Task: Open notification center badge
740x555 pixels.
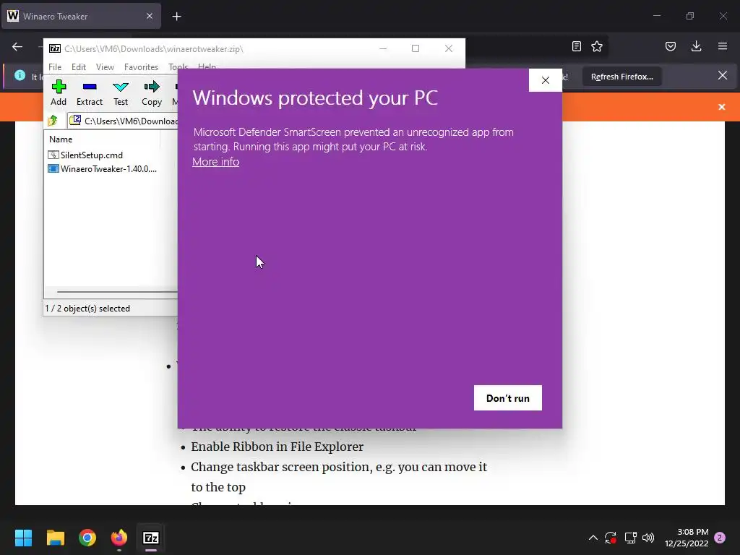Action: (720, 538)
